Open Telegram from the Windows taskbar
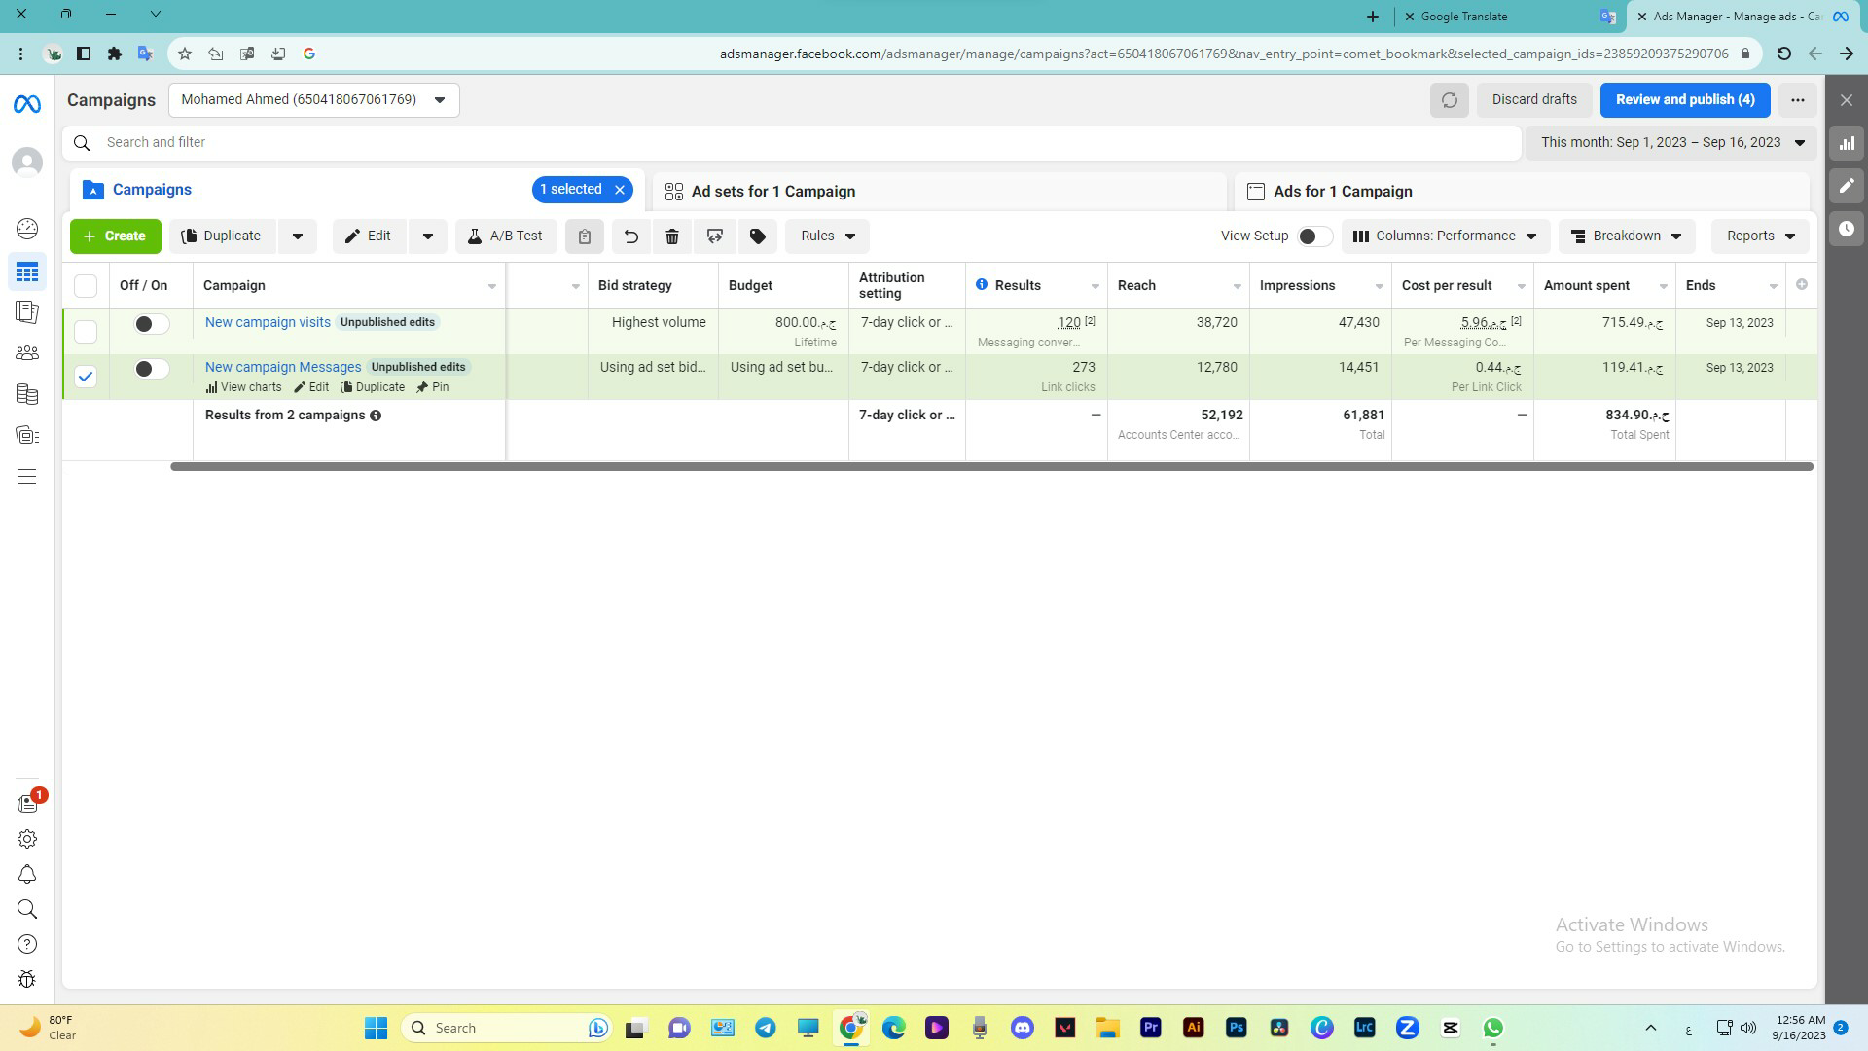The image size is (1868, 1051). tap(766, 1028)
